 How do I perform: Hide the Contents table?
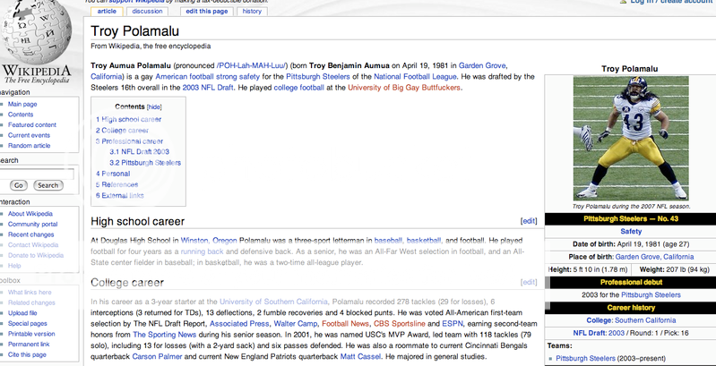coord(154,106)
